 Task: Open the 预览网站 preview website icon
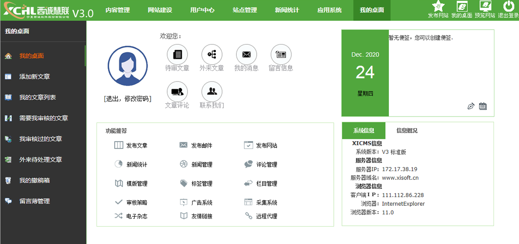pyautogui.click(x=485, y=6)
